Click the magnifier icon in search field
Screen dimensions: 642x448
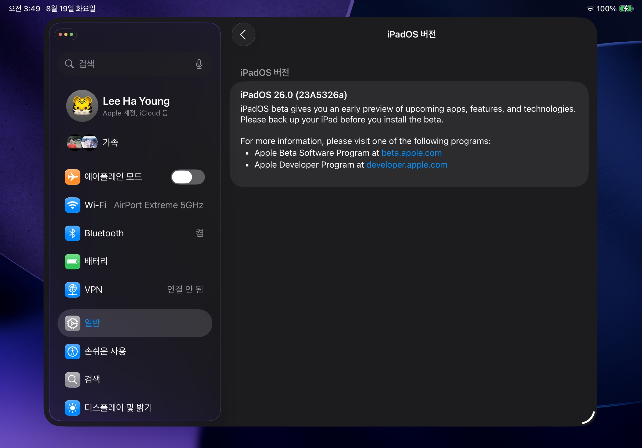tap(69, 64)
